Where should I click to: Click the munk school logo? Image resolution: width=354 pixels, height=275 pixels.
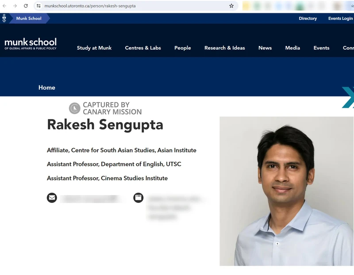tap(31, 43)
